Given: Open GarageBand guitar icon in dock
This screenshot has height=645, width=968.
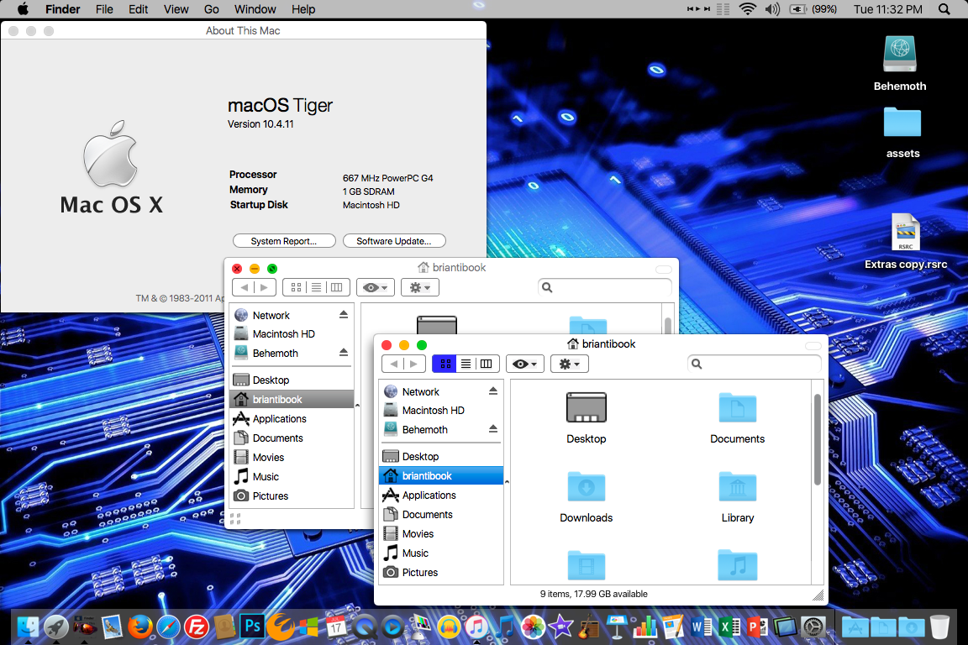Looking at the screenshot, I should (588, 627).
